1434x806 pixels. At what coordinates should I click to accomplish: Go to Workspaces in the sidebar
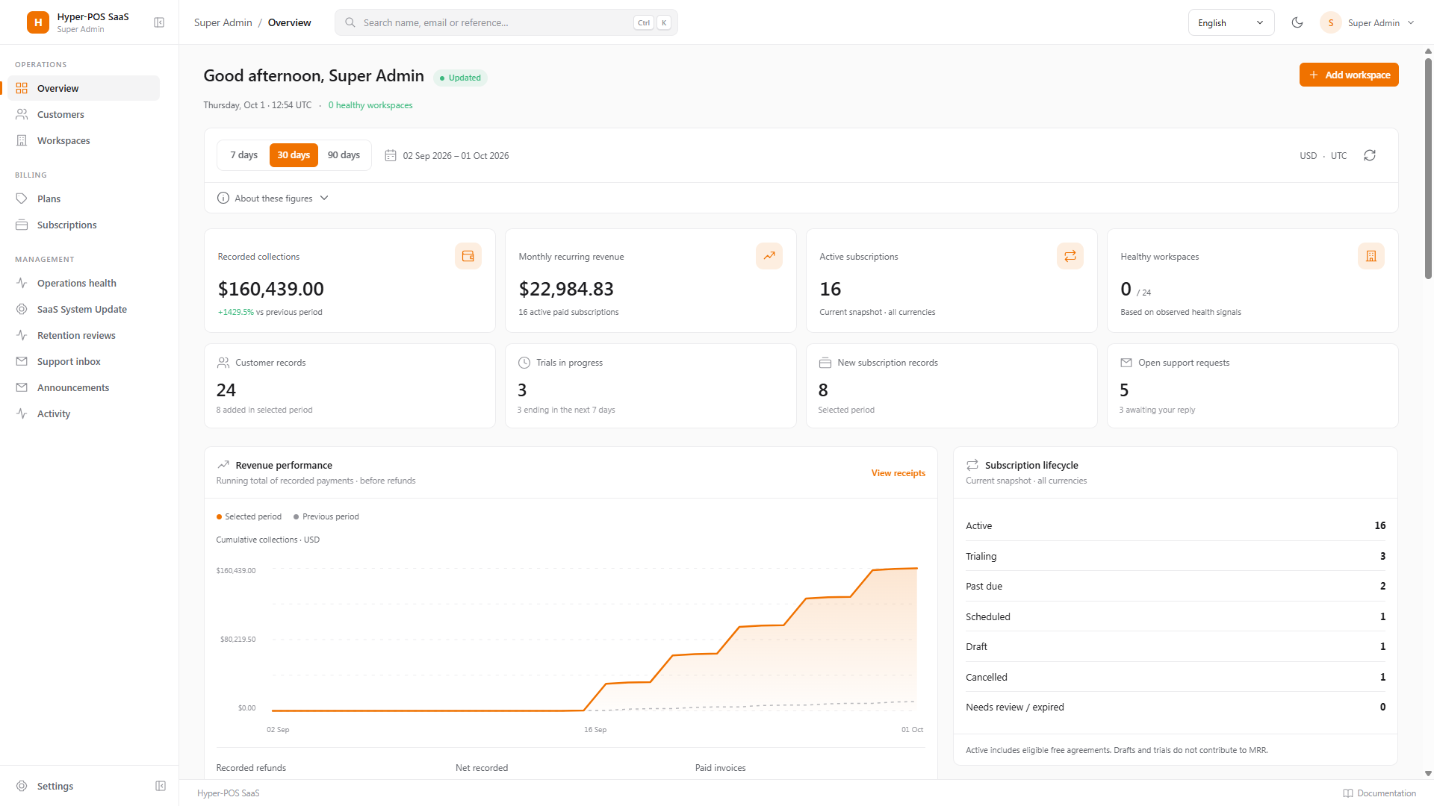(84, 140)
